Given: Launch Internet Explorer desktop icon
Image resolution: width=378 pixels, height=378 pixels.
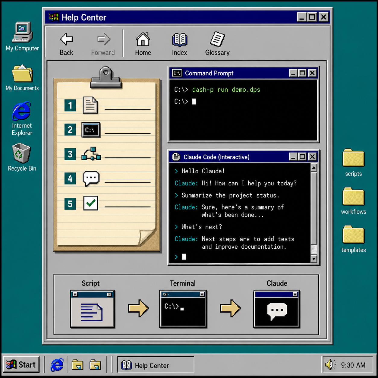Looking at the screenshot, I should coord(22,119).
